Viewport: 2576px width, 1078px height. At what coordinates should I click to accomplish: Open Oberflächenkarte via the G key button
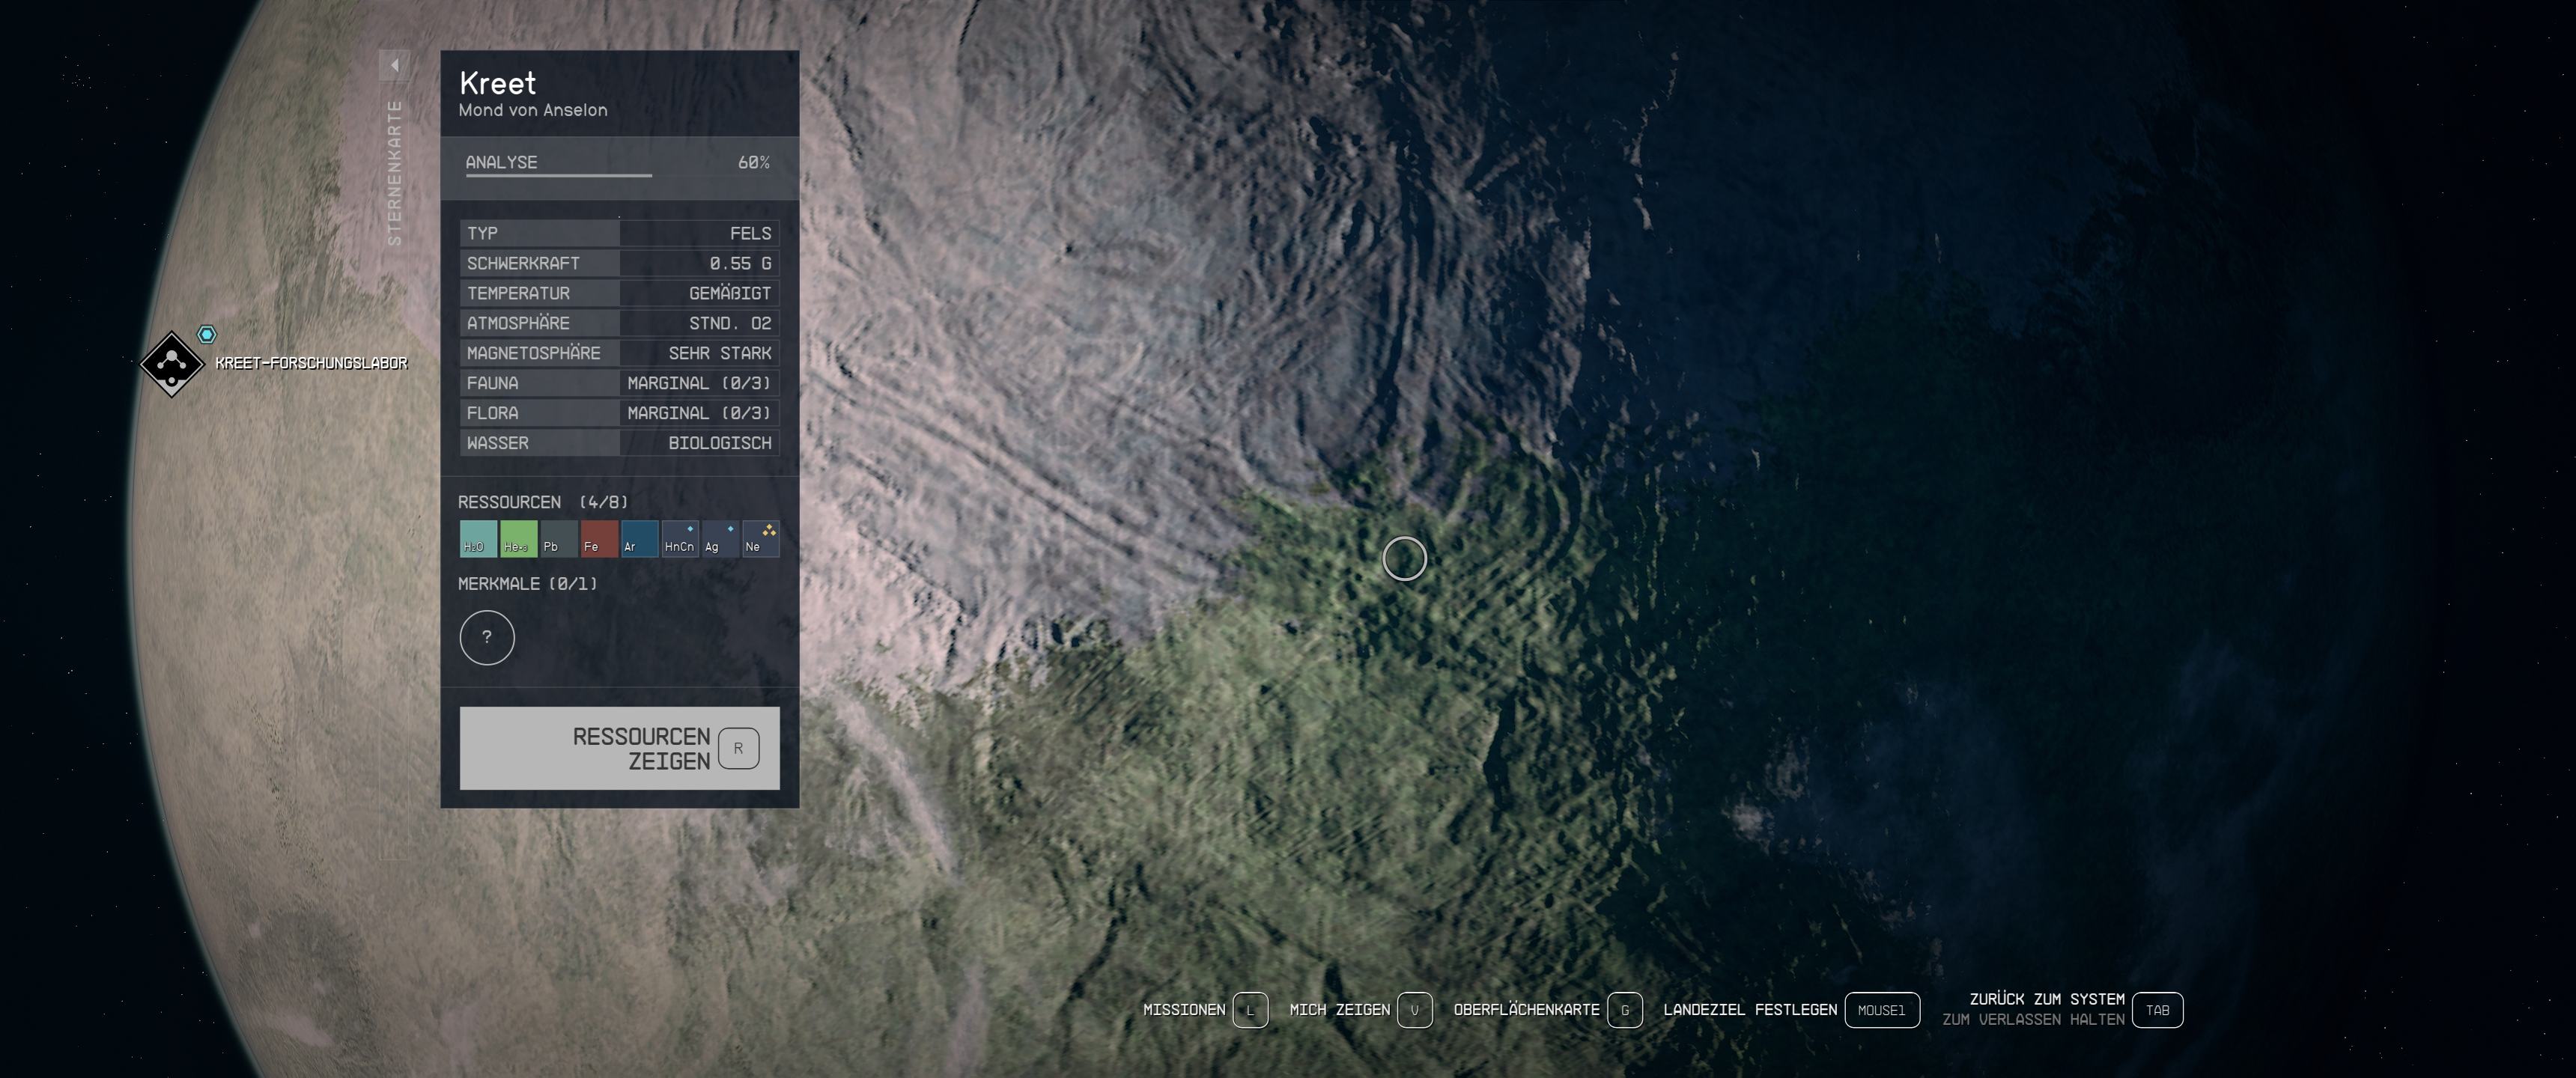click(1624, 1010)
